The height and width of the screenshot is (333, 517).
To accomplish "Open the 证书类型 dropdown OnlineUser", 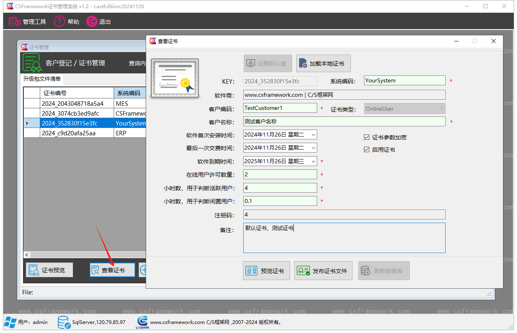I will pyautogui.click(x=405, y=109).
